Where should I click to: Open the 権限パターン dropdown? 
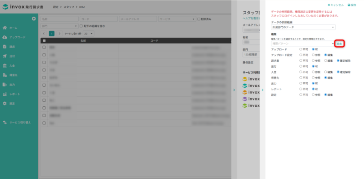tap(303, 43)
